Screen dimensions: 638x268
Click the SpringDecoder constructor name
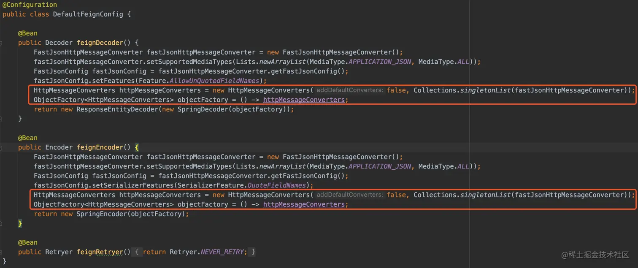pyautogui.click(x=203, y=109)
